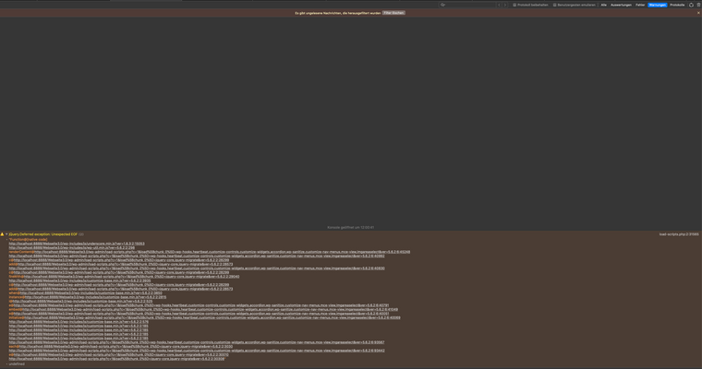Image resolution: width=702 pixels, height=369 pixels.
Task: Select the 'Alle' filter tab
Action: click(x=604, y=5)
